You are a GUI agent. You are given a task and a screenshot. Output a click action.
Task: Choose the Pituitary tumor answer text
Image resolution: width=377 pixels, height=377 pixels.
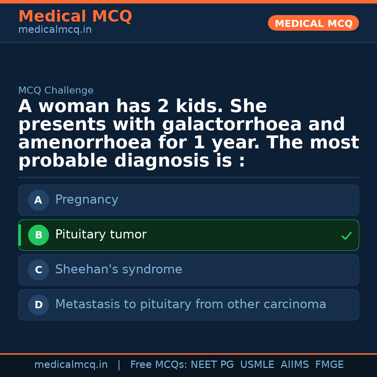click(101, 235)
